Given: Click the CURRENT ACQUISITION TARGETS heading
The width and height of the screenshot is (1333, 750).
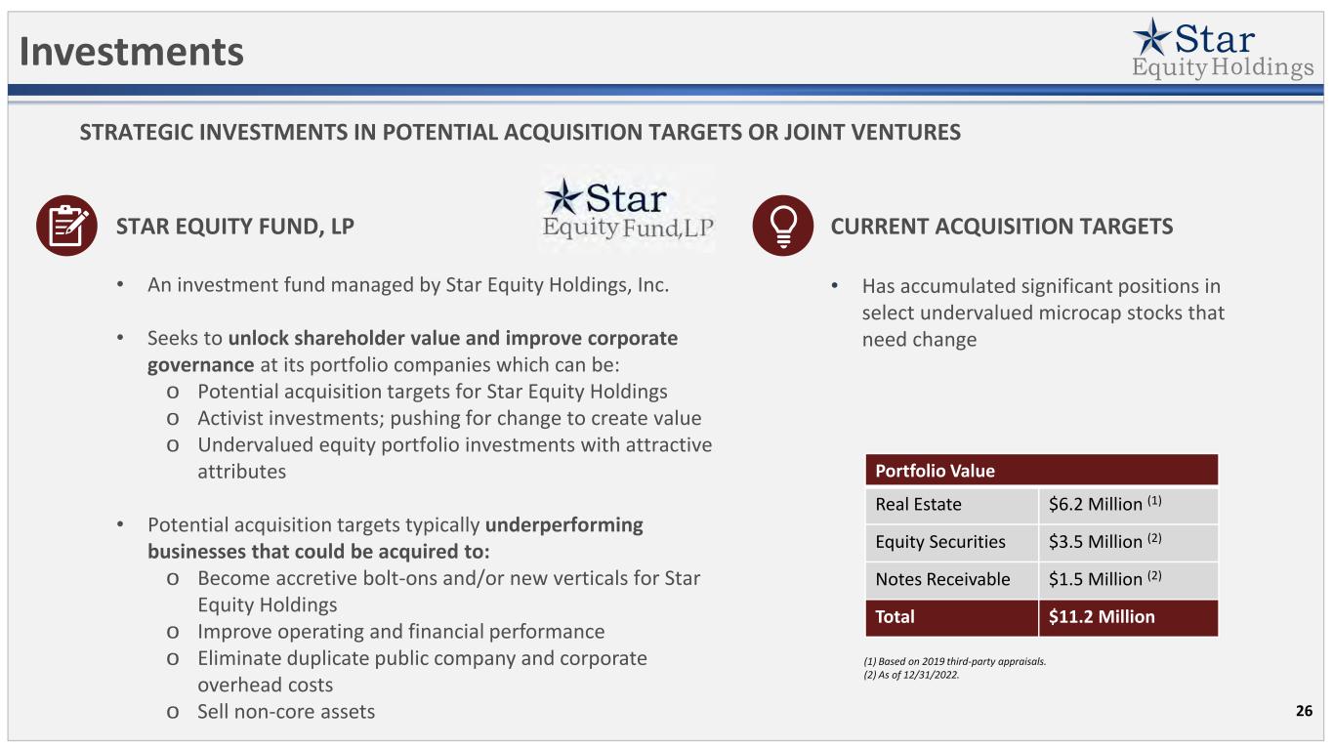Looking at the screenshot, I should click(x=1002, y=227).
